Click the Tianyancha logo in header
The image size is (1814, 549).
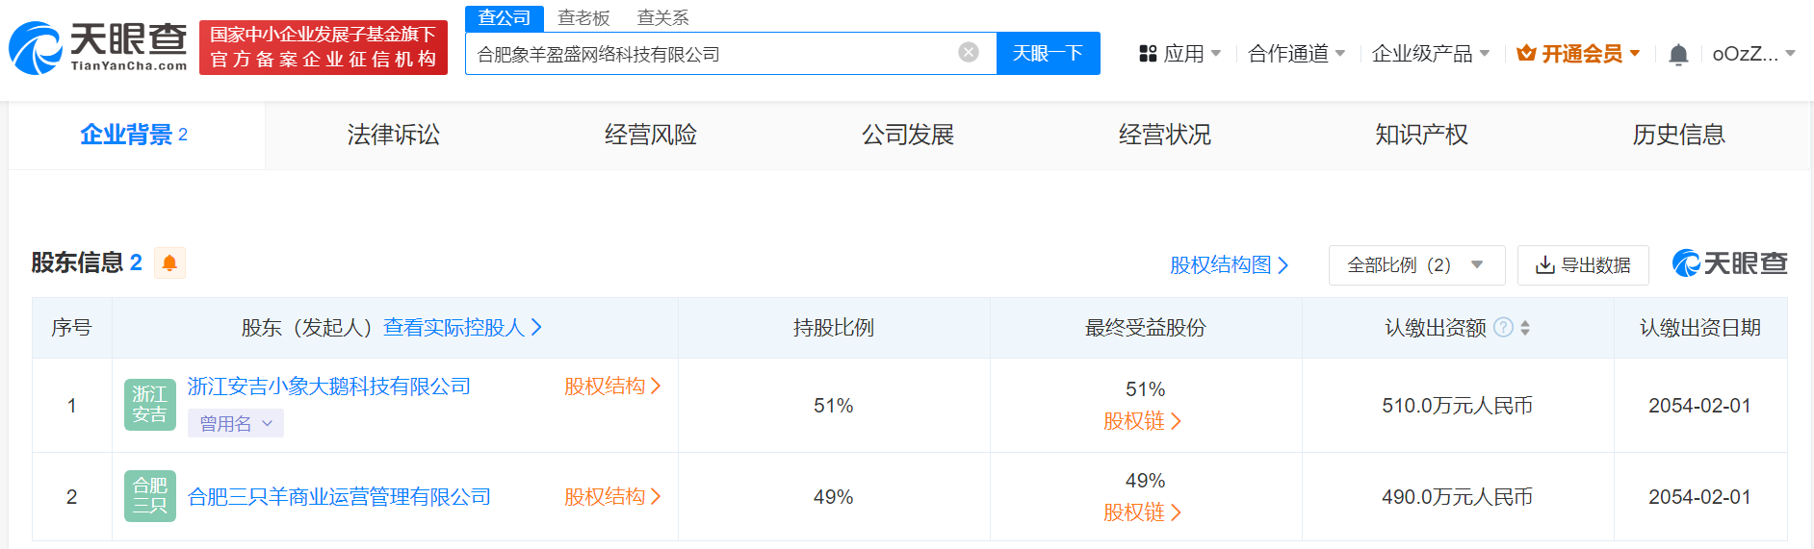[98, 48]
